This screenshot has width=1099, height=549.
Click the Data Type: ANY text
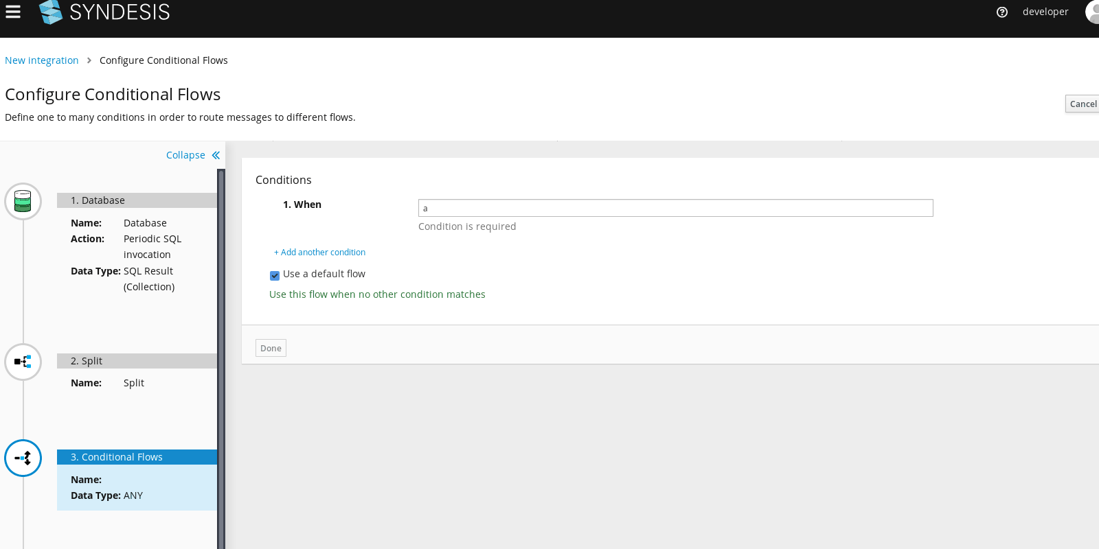[x=107, y=495]
